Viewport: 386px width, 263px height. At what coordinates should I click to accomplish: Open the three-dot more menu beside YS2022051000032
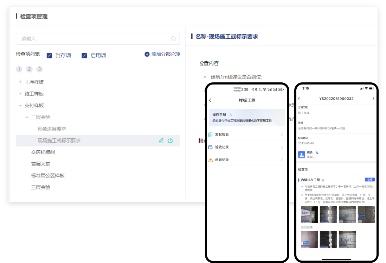[373, 99]
